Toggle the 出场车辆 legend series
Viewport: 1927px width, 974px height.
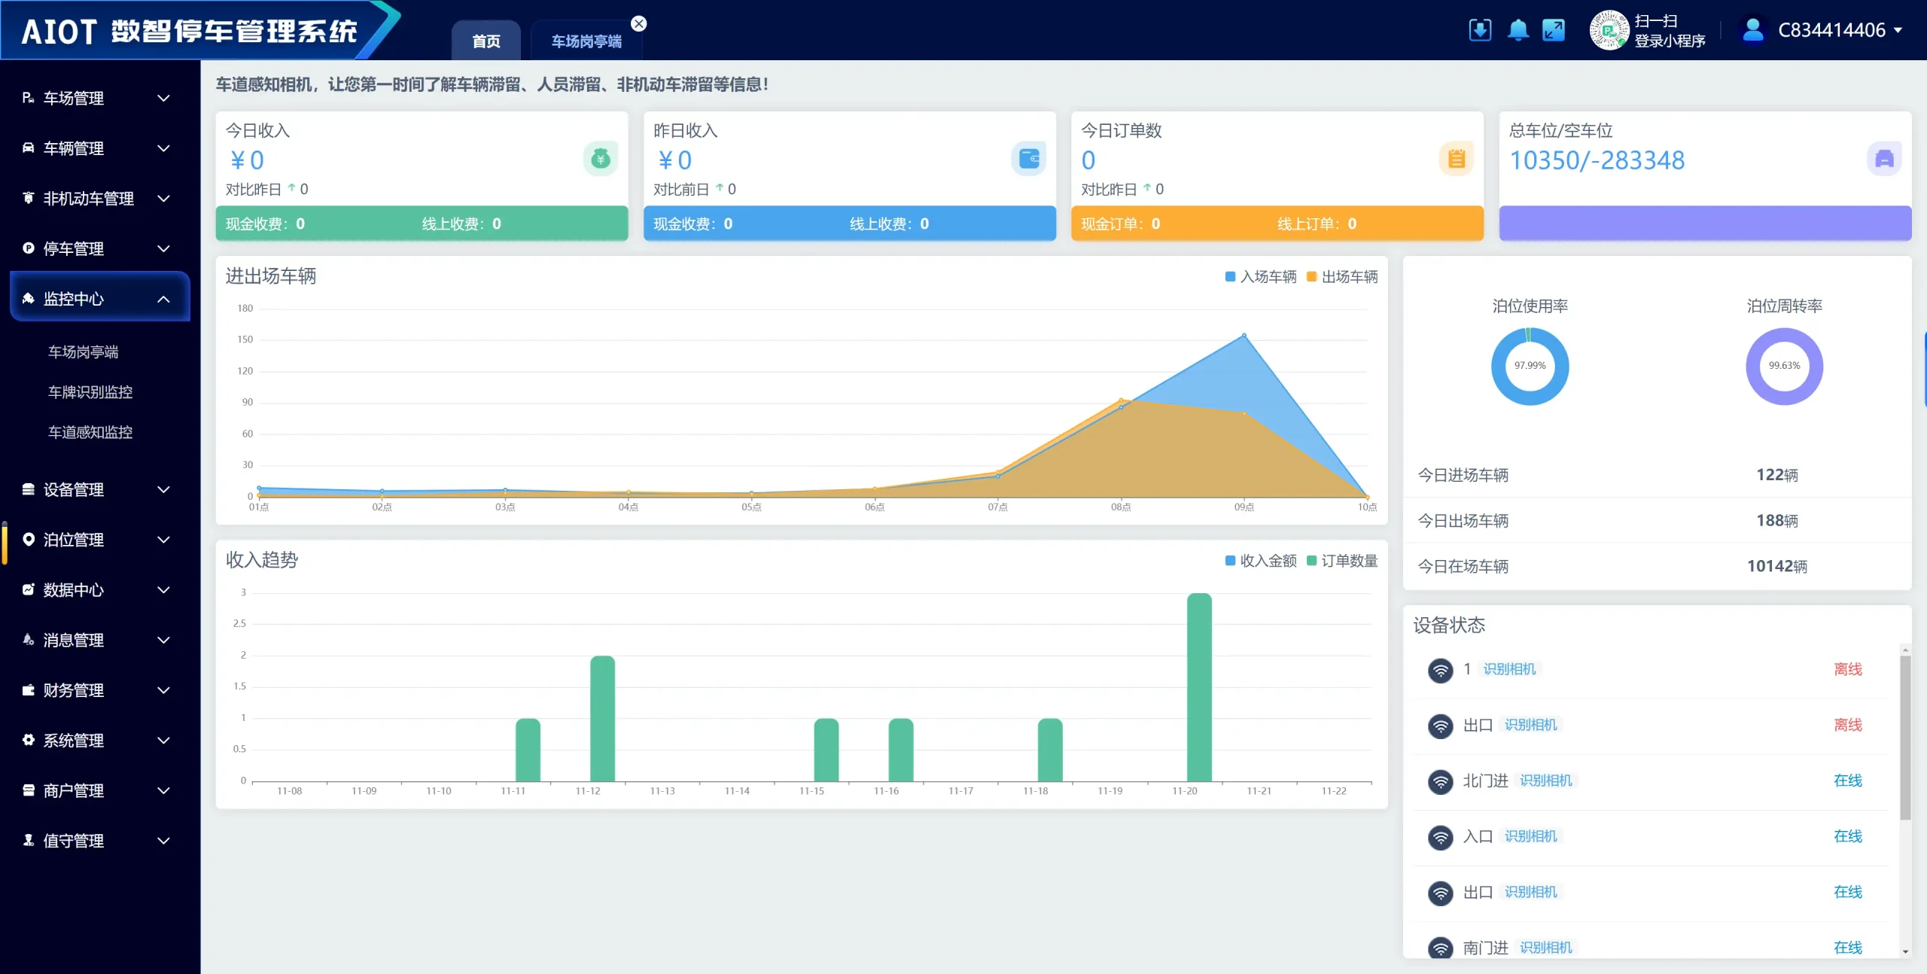tap(1343, 277)
